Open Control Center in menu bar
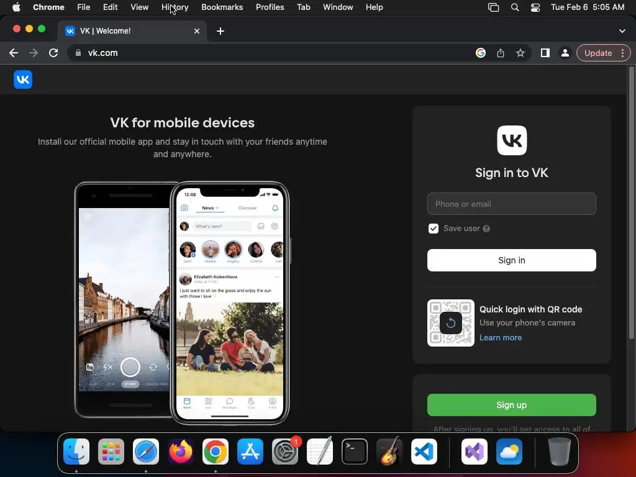The width and height of the screenshot is (636, 477). point(535,7)
